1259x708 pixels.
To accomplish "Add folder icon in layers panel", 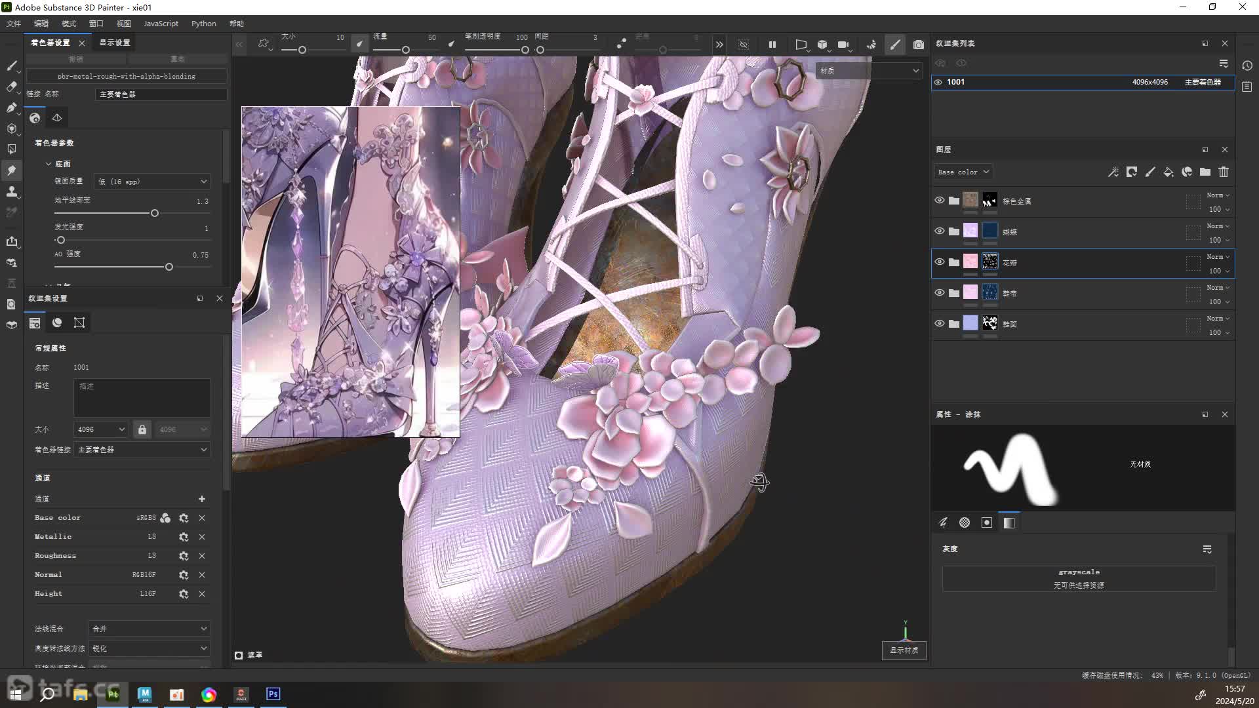I will tap(1205, 172).
